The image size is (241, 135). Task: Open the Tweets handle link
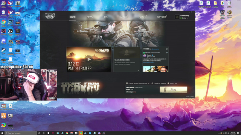pos(156,49)
